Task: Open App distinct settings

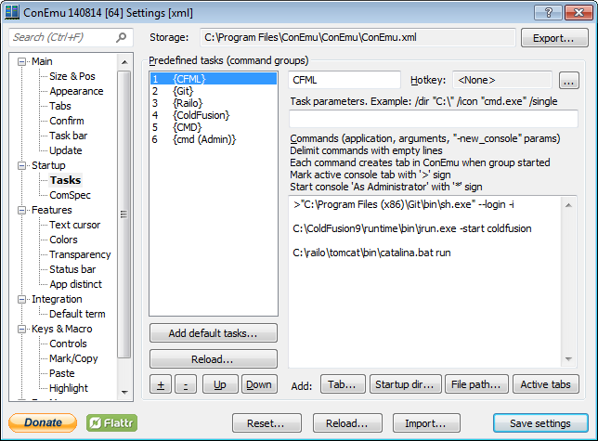Action: 75,284
